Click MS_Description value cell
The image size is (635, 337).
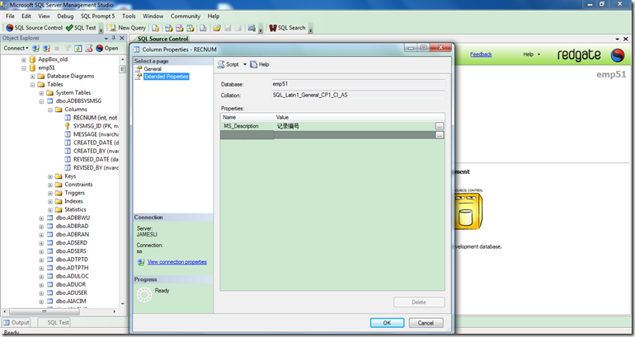(x=355, y=126)
